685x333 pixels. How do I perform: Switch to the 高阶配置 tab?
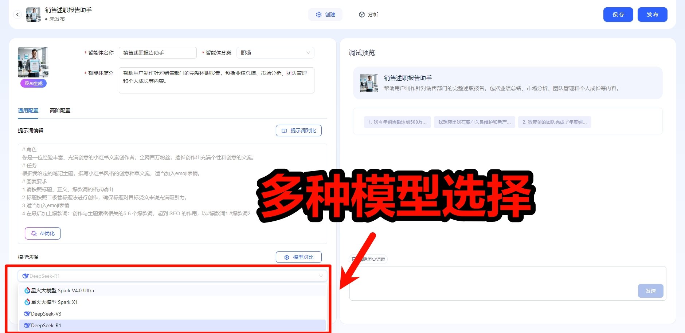tap(60, 110)
